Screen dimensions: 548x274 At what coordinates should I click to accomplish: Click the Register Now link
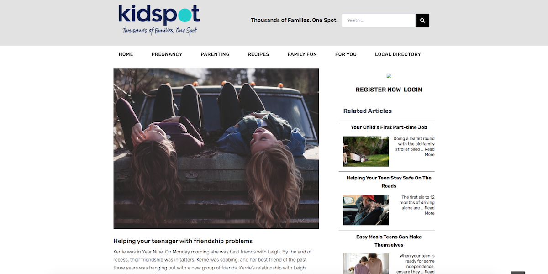click(378, 90)
